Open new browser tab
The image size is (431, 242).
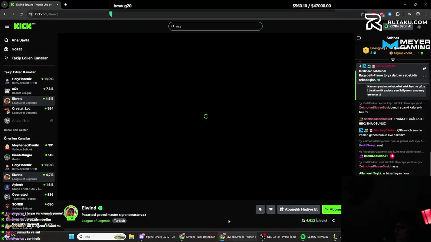[65, 5]
